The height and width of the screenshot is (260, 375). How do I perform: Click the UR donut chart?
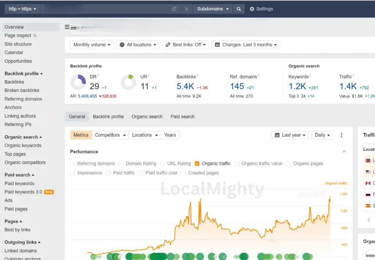[x=129, y=82]
